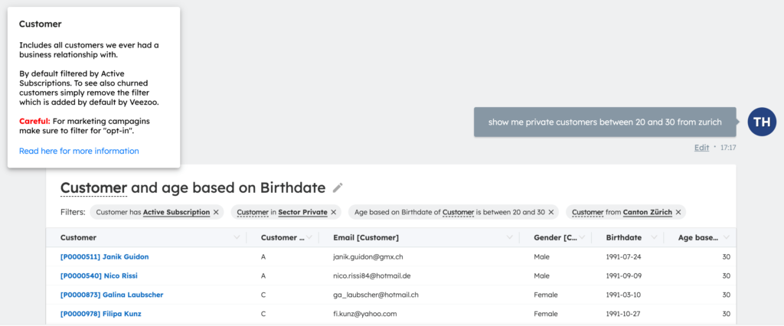
Task: Click the Active Subscription filter text
Action: point(176,212)
